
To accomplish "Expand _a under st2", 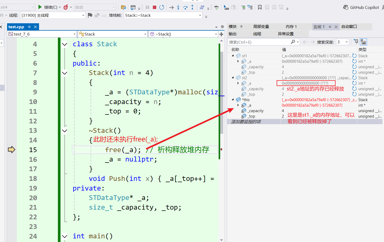I will coord(238,83).
